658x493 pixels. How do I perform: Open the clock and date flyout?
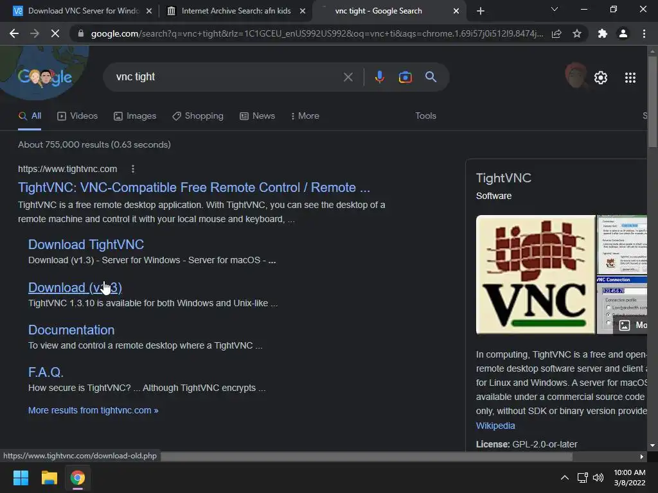pos(630,478)
